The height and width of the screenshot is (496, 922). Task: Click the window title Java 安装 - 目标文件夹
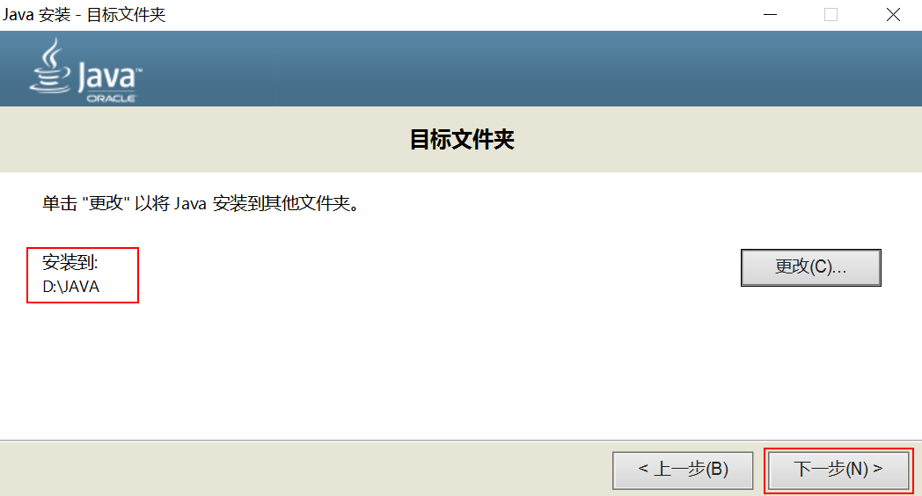(x=84, y=15)
